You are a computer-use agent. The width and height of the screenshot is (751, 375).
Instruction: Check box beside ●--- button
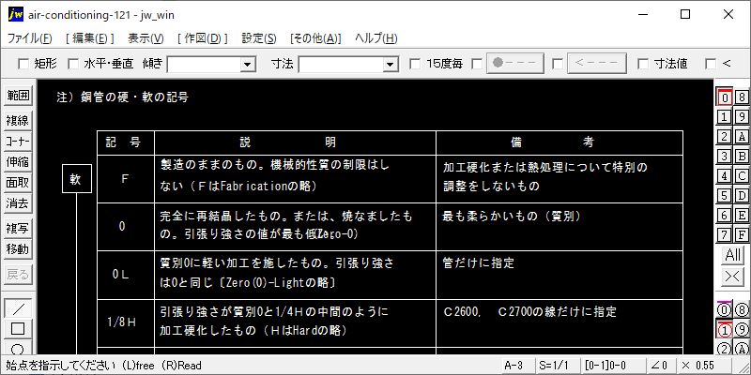tap(477, 64)
